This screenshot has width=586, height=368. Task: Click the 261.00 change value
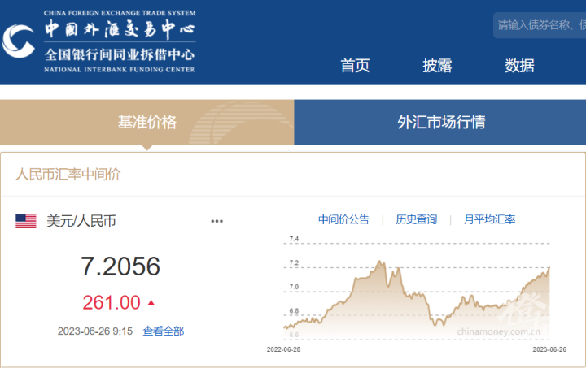[x=112, y=302]
